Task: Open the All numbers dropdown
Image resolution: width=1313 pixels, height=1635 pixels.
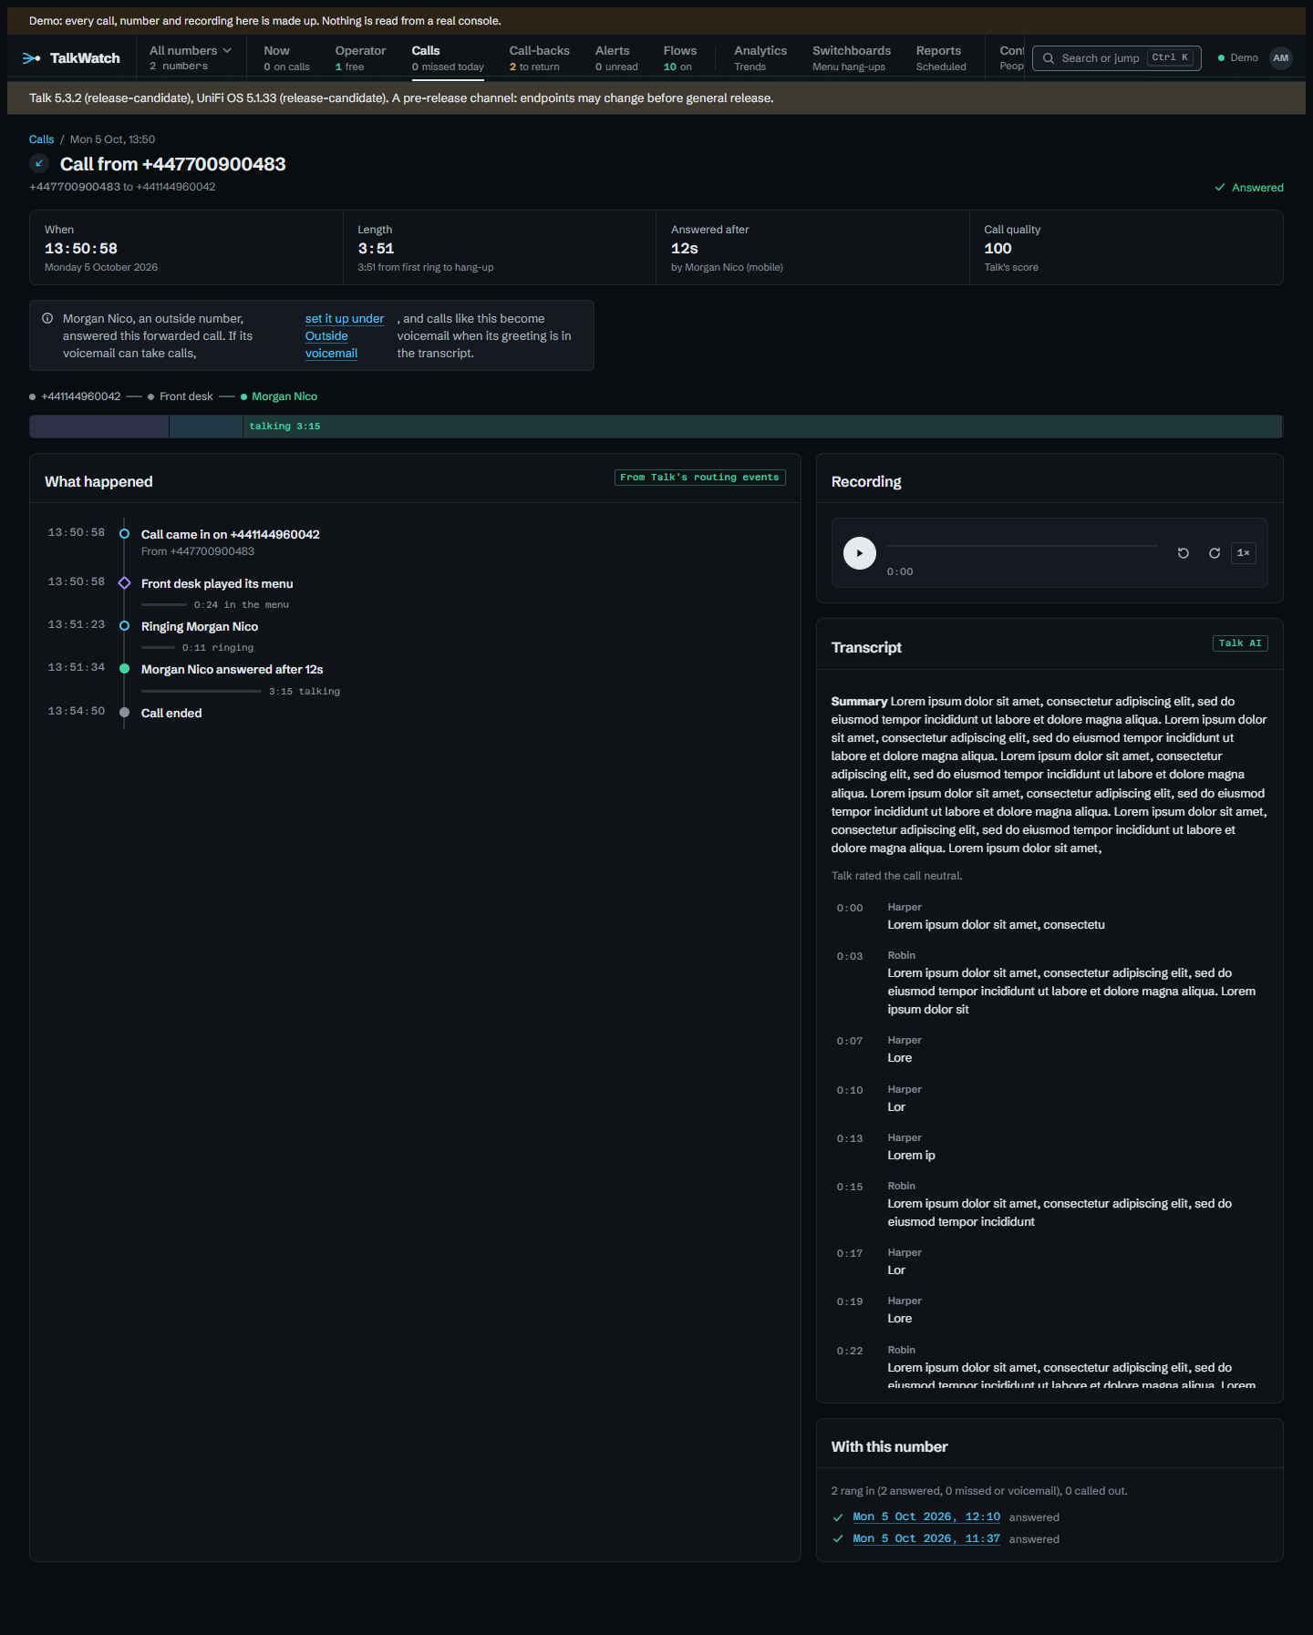Action: (191, 58)
